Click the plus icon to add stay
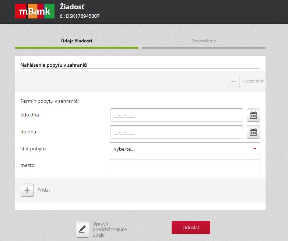Viewport: 288px width, 241px height. click(27, 190)
